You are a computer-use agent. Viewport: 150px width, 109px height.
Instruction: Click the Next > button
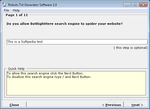[137, 105]
